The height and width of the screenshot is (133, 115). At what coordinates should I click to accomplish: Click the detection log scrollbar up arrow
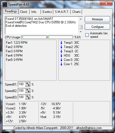(x=81, y=19)
